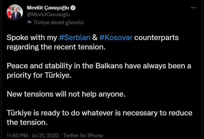The width and height of the screenshot is (204, 139).
Task: Click the line regarding the recent tension
Action: 56,47
